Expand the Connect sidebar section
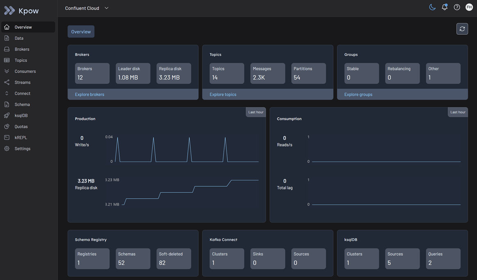This screenshot has height=280, width=477. (22, 93)
